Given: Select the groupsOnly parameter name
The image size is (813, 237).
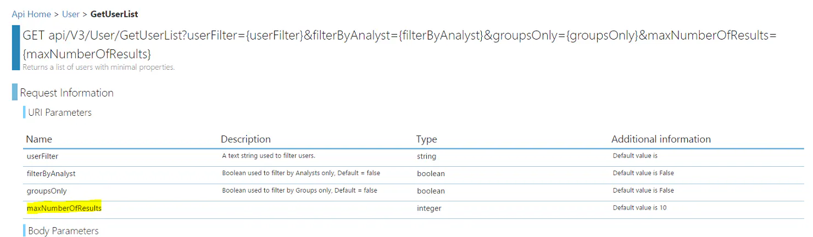Looking at the screenshot, I should (x=47, y=191).
